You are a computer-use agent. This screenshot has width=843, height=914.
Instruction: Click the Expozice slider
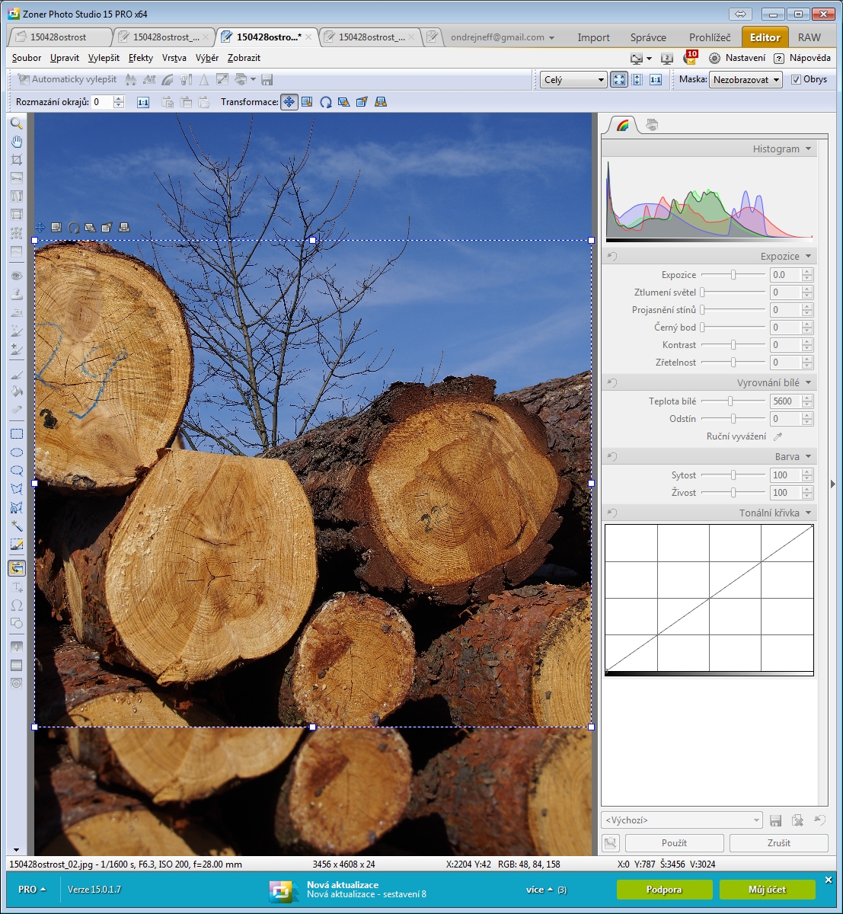coord(733,275)
